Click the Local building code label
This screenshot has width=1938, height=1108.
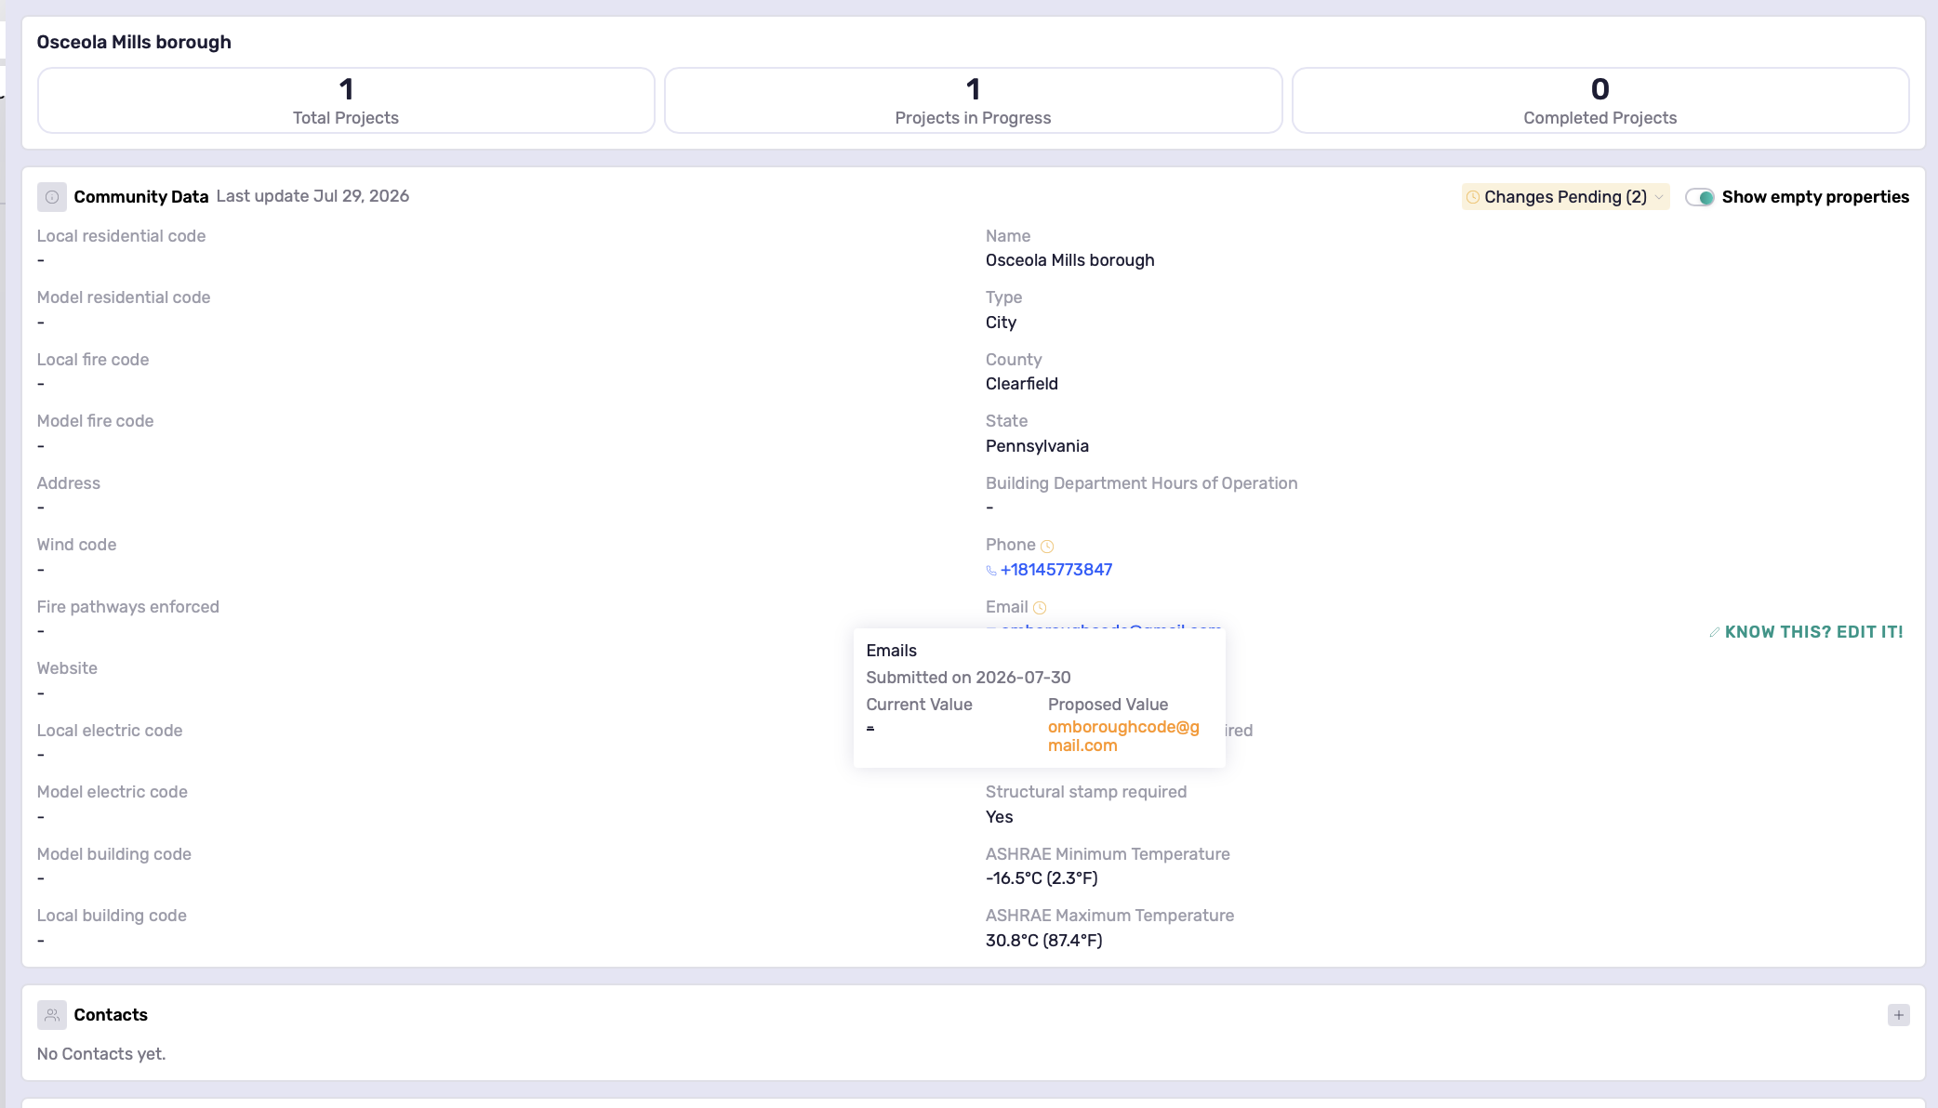(112, 916)
